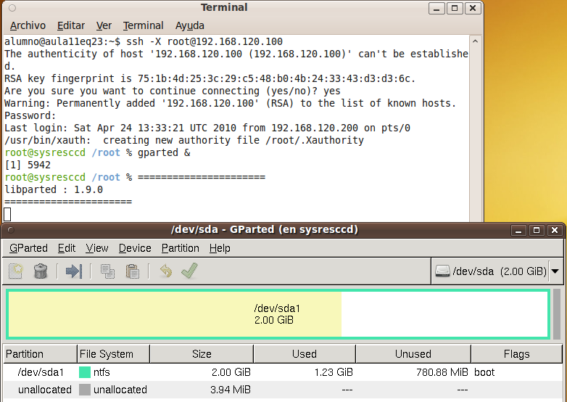Open the Help menu in GParted

coord(220,248)
